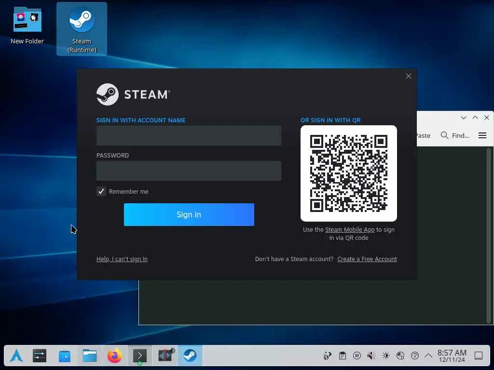Image resolution: width=494 pixels, height=370 pixels.
Task: Toggle the Remember me checkbox
Action: [101, 191]
